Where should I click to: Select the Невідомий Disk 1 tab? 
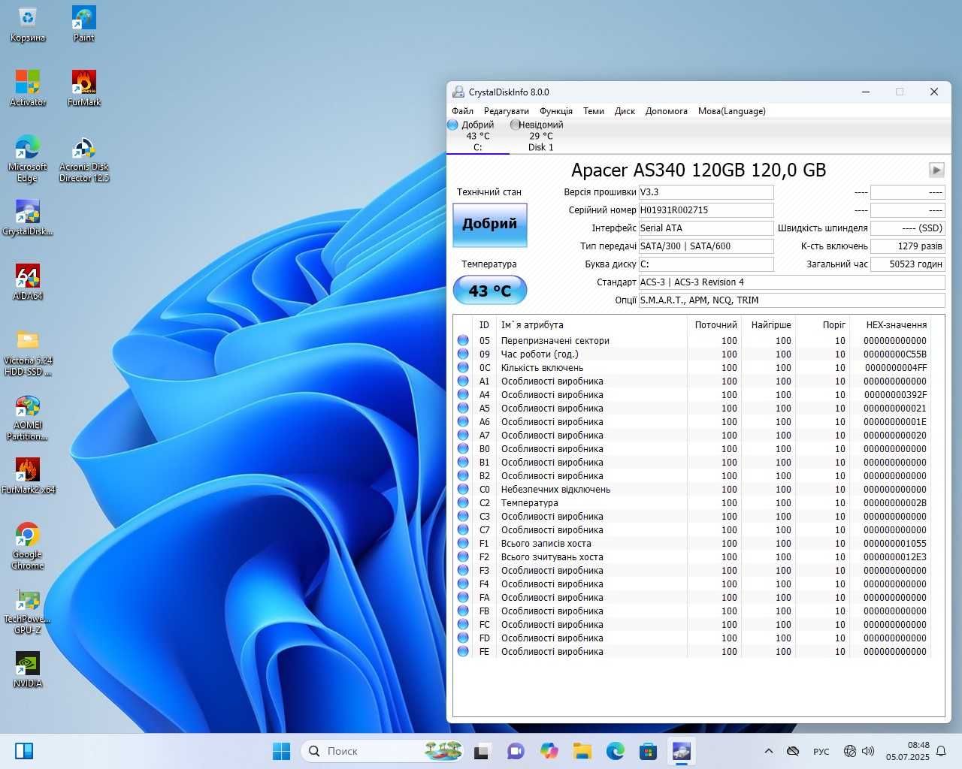tap(540, 136)
